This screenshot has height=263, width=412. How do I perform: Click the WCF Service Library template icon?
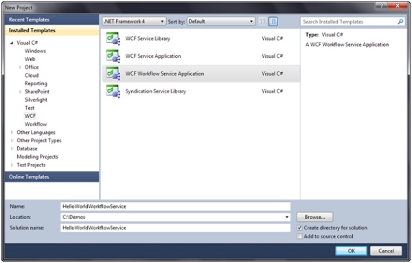click(x=113, y=38)
